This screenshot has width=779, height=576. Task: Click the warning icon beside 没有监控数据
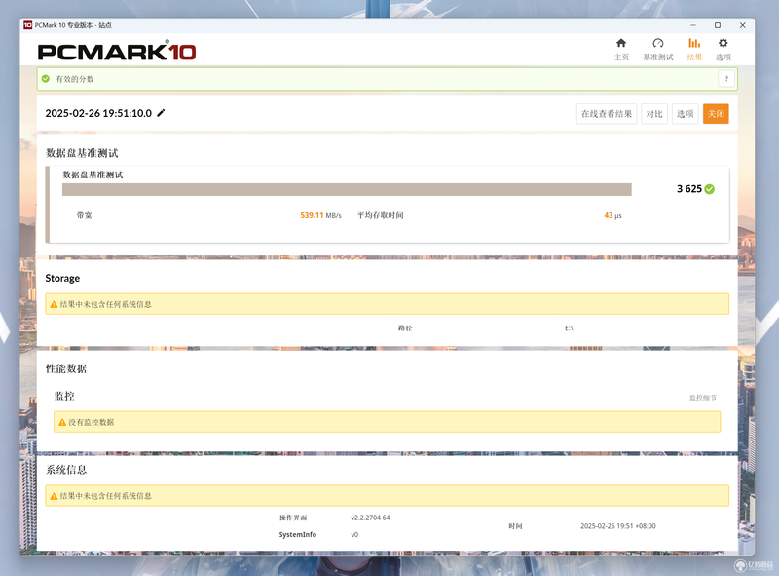coord(62,422)
